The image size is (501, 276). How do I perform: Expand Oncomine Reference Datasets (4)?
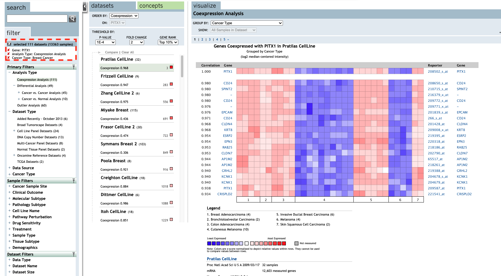pyautogui.click(x=14, y=155)
